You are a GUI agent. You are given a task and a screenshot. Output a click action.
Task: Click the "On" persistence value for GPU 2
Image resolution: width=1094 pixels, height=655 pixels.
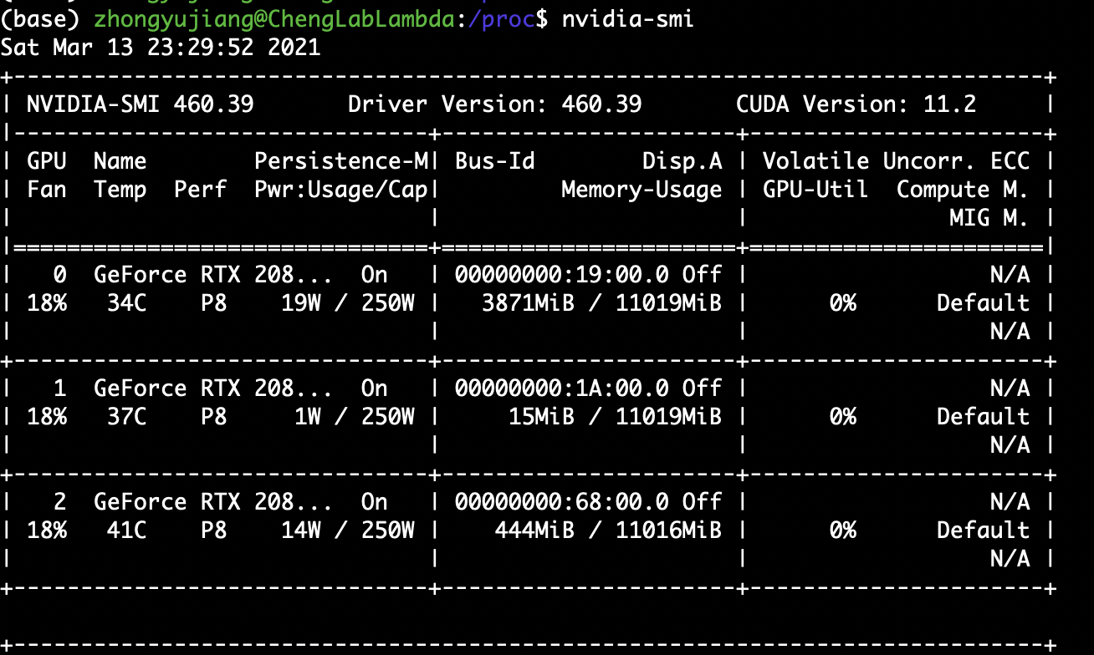click(x=375, y=502)
